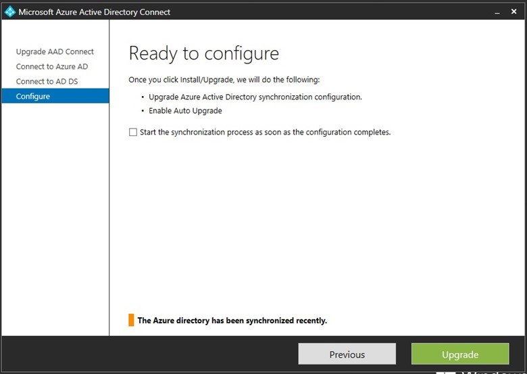Go to Connect to Azure AD step
This screenshot has width=527, height=374.
tap(52, 66)
